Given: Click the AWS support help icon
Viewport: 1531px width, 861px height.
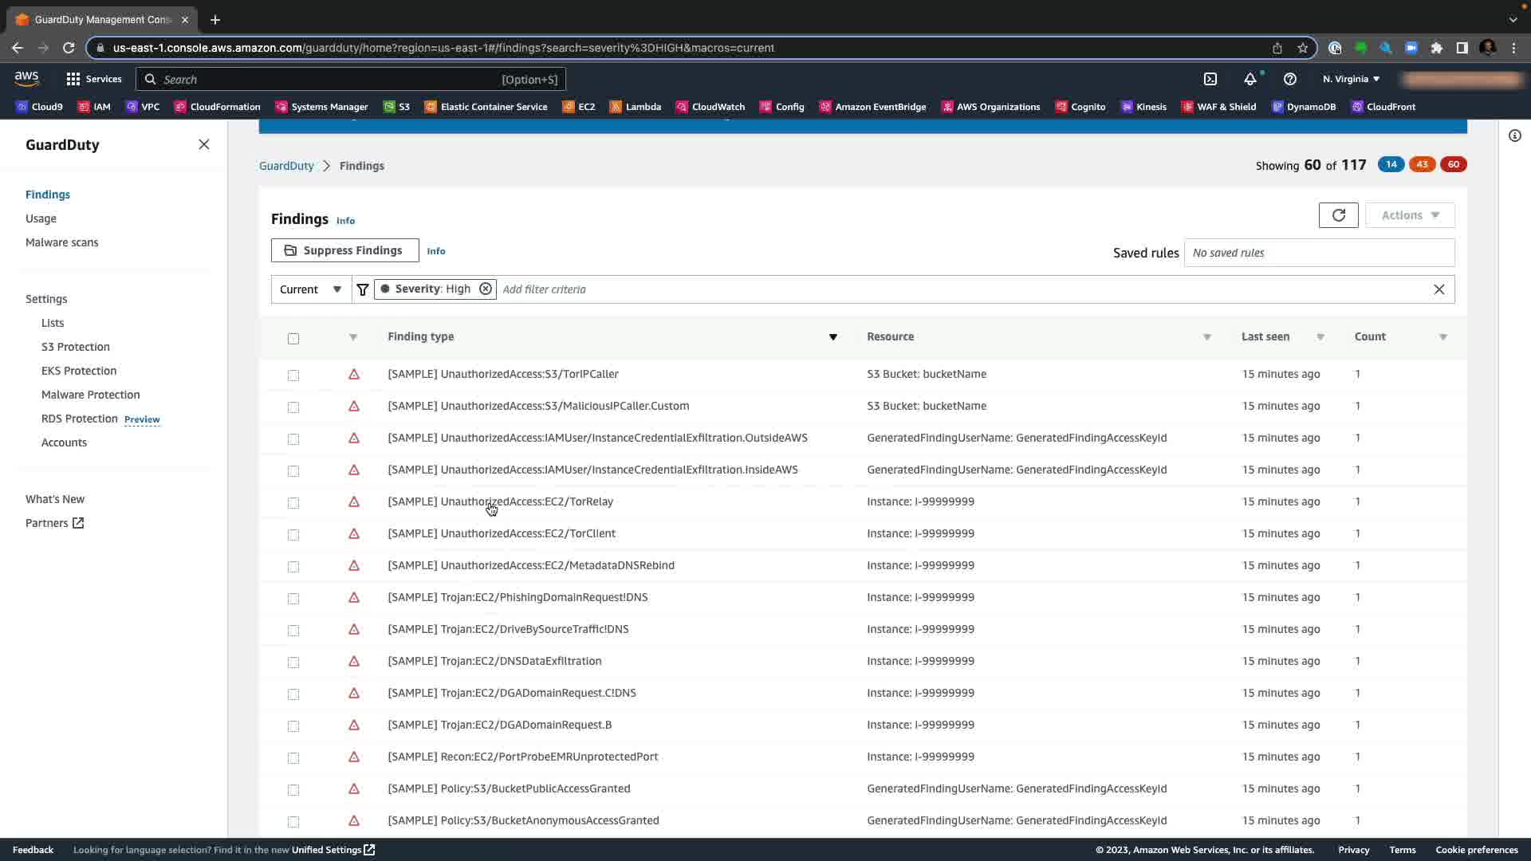Looking at the screenshot, I should tap(1289, 79).
